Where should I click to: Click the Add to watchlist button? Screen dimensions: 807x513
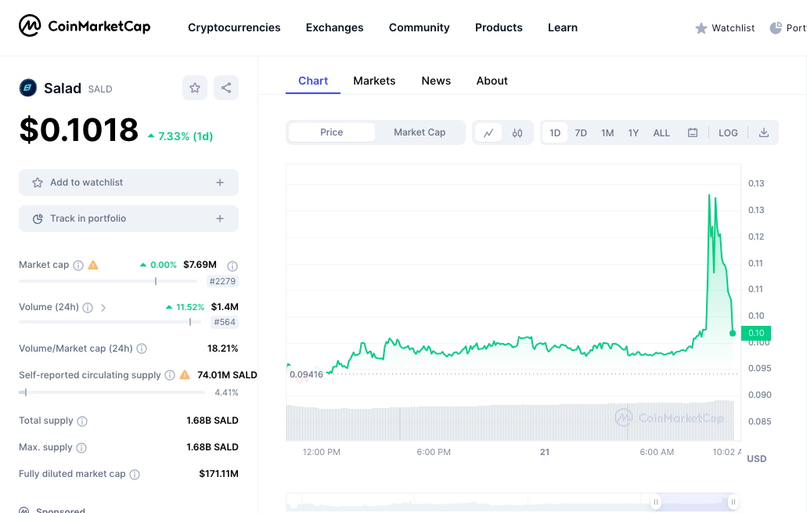[x=128, y=182]
